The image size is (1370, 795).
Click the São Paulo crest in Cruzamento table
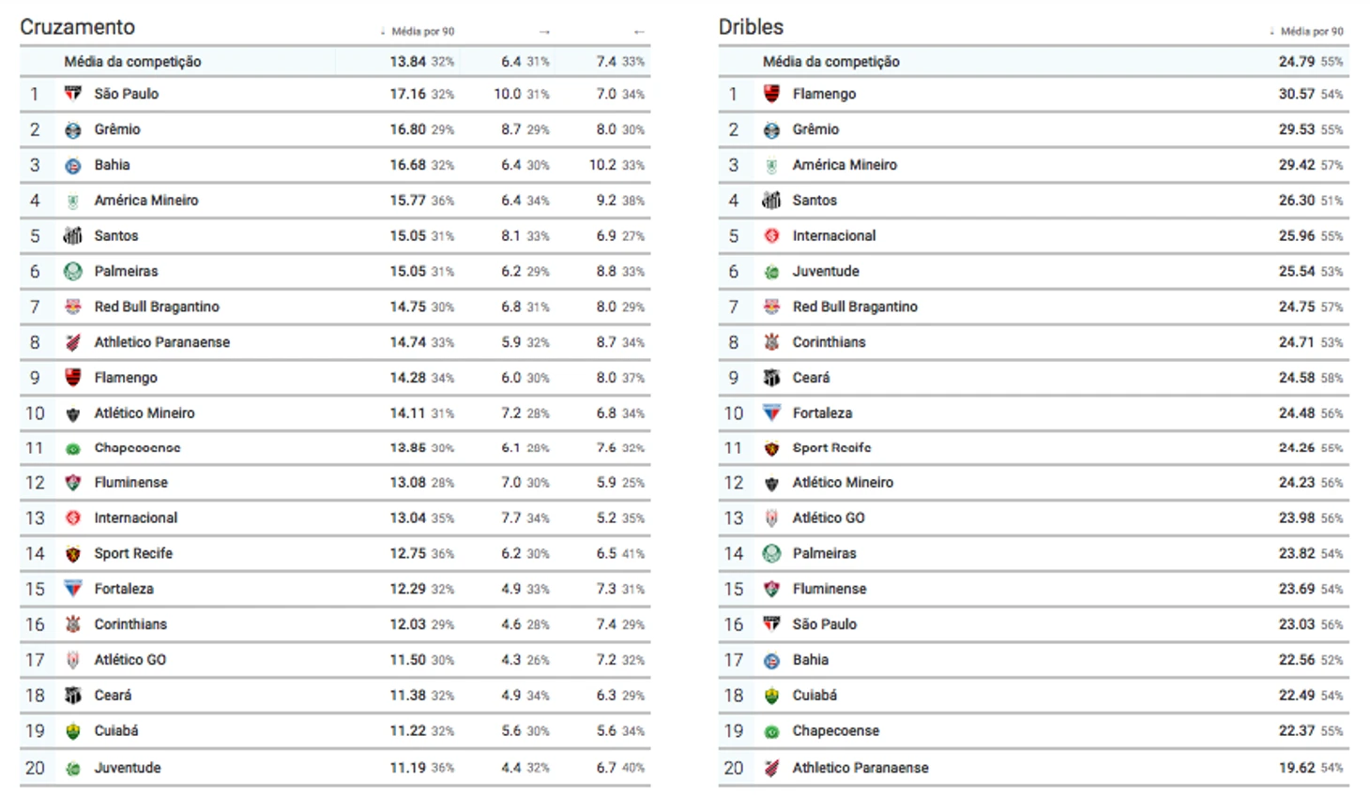[72, 94]
